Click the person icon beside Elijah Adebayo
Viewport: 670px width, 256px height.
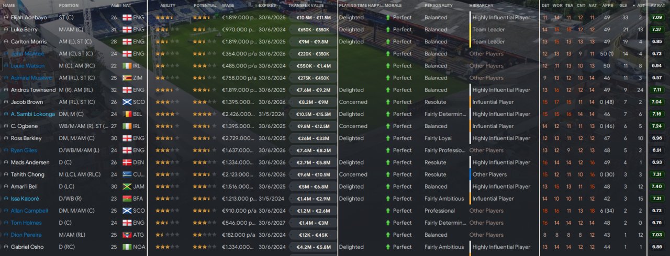(x=6, y=17)
